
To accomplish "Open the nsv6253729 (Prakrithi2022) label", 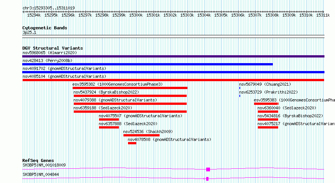I will (268, 92).
